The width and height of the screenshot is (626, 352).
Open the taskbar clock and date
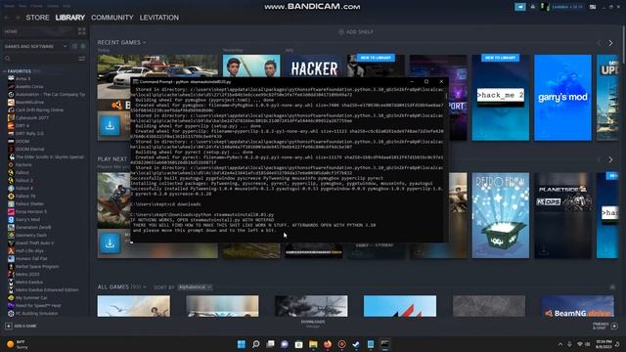point(604,344)
